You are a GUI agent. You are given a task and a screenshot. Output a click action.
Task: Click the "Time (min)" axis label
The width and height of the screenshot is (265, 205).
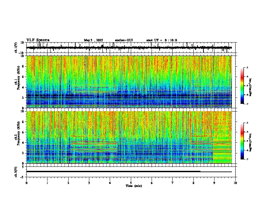(x=134, y=186)
